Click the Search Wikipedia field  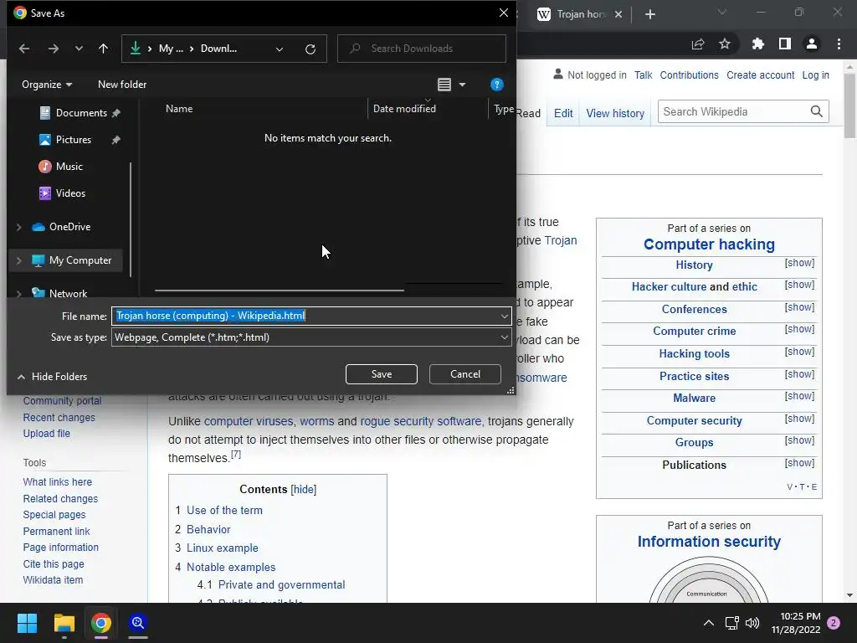(734, 112)
